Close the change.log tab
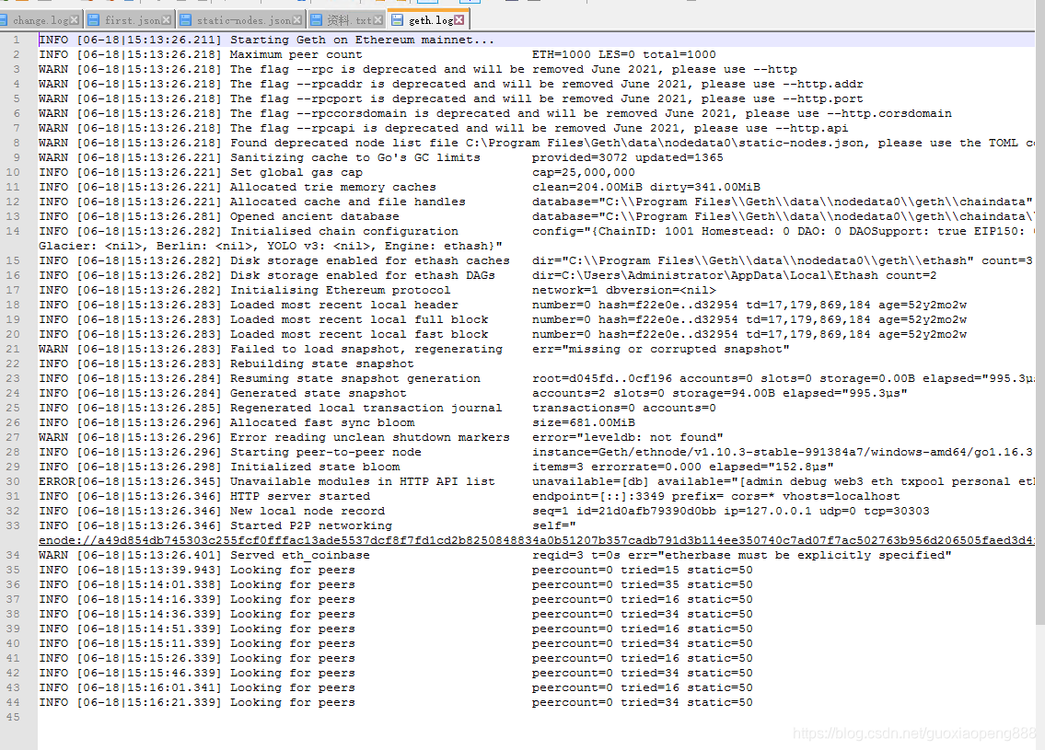This screenshot has width=1045, height=750. [x=74, y=20]
